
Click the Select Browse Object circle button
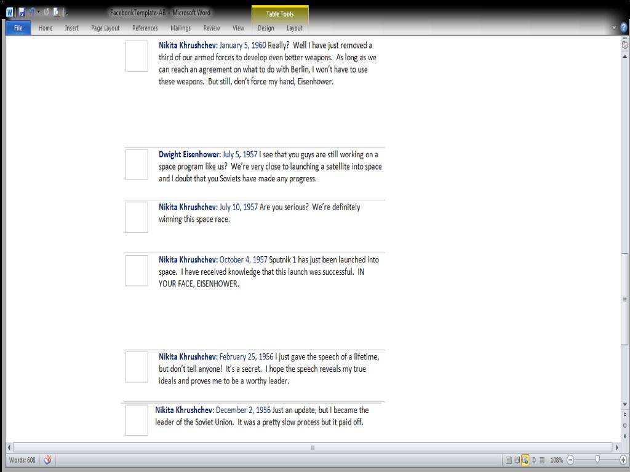coord(624,425)
